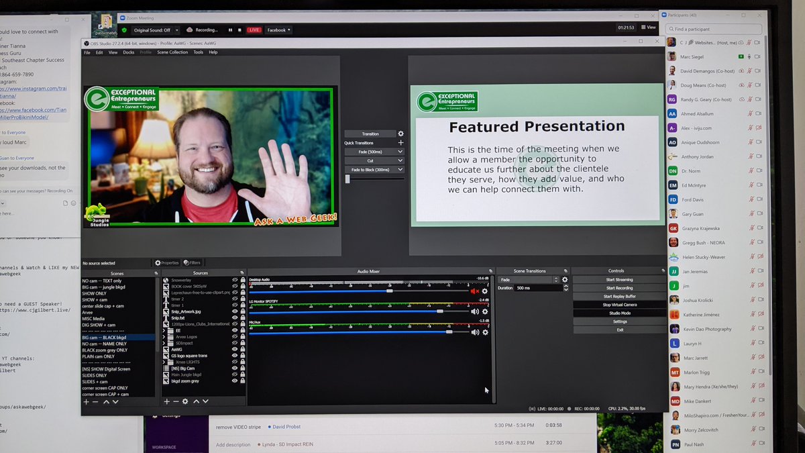This screenshot has width=805, height=453.
Task: Hide the Snip.txt source
Action: 235,318
